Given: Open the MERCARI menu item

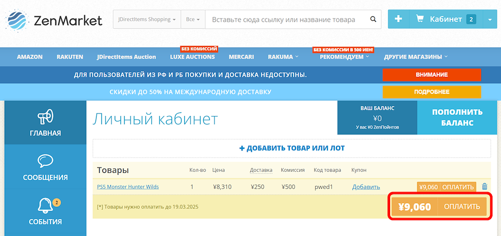Looking at the screenshot, I should 241,57.
